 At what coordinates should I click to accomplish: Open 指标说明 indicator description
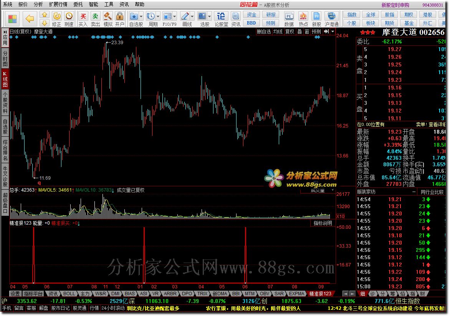[323, 223]
